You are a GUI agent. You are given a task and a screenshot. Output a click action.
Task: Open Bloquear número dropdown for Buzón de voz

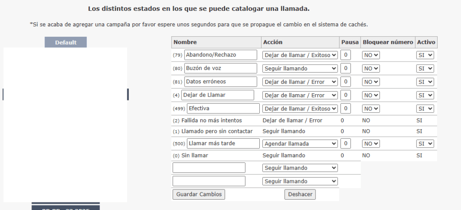[371, 69]
